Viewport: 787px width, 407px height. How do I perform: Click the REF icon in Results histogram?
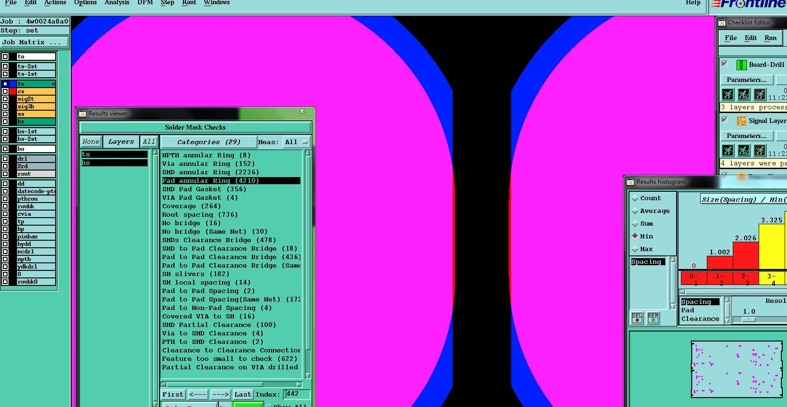[653, 318]
